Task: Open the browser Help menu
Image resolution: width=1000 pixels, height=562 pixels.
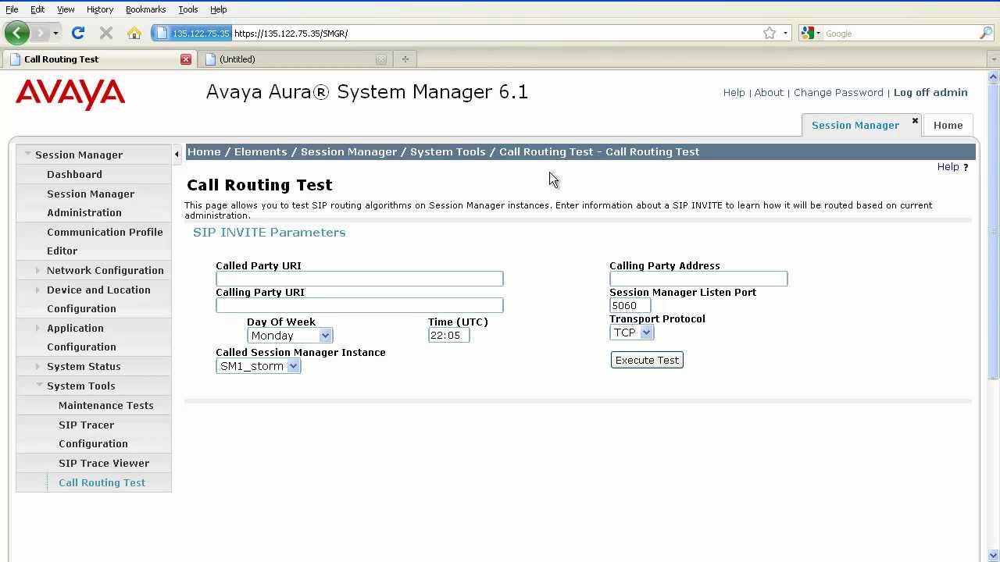Action: coord(219,9)
